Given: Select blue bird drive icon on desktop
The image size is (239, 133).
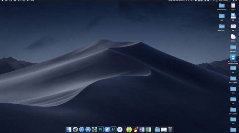Looking at the screenshot, I should point(233,16).
